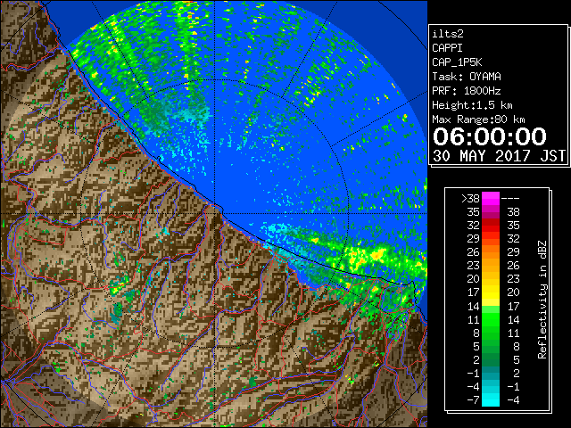Click the 06:00:00 time stamp
The image size is (571, 428).
click(490, 136)
